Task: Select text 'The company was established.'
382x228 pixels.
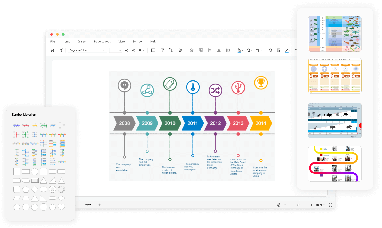Action: tap(123, 167)
